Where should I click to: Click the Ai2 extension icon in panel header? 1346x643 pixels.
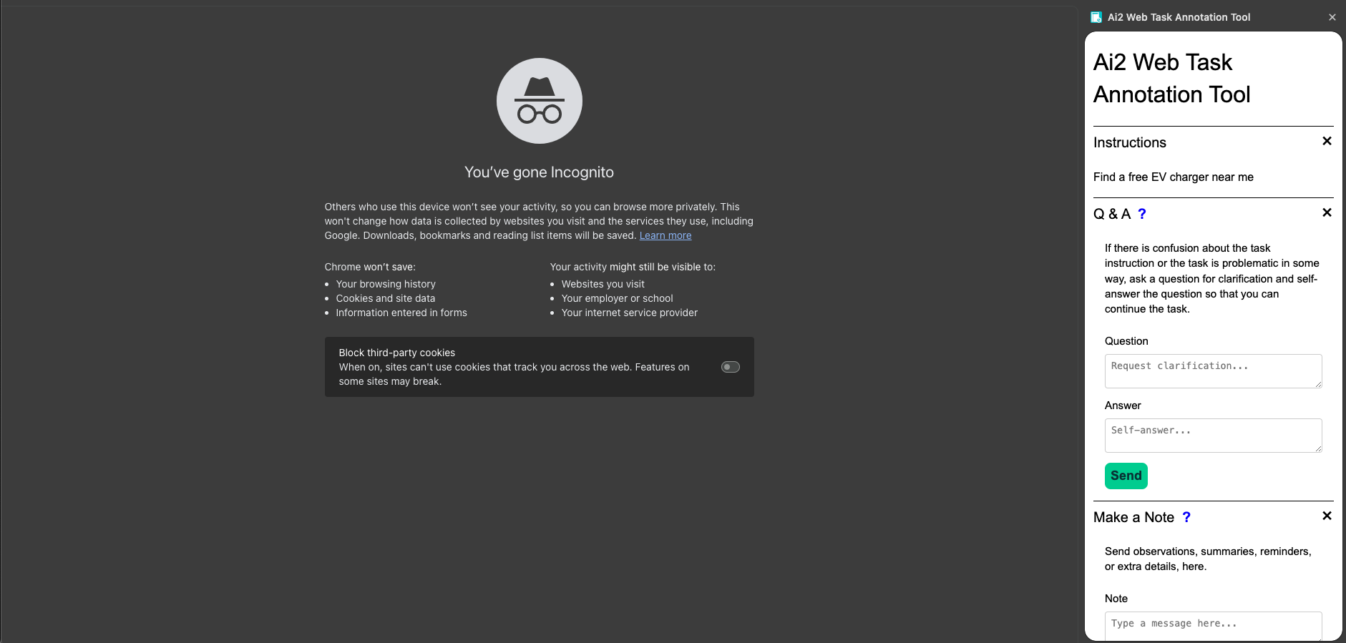point(1096,17)
